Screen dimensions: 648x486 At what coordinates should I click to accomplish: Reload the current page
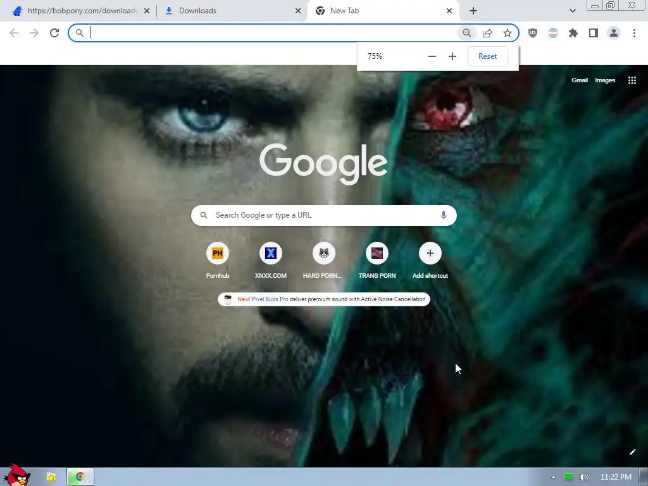pyautogui.click(x=54, y=33)
